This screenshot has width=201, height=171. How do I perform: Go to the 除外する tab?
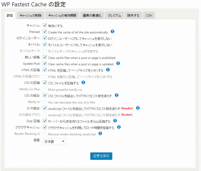pos(133,15)
